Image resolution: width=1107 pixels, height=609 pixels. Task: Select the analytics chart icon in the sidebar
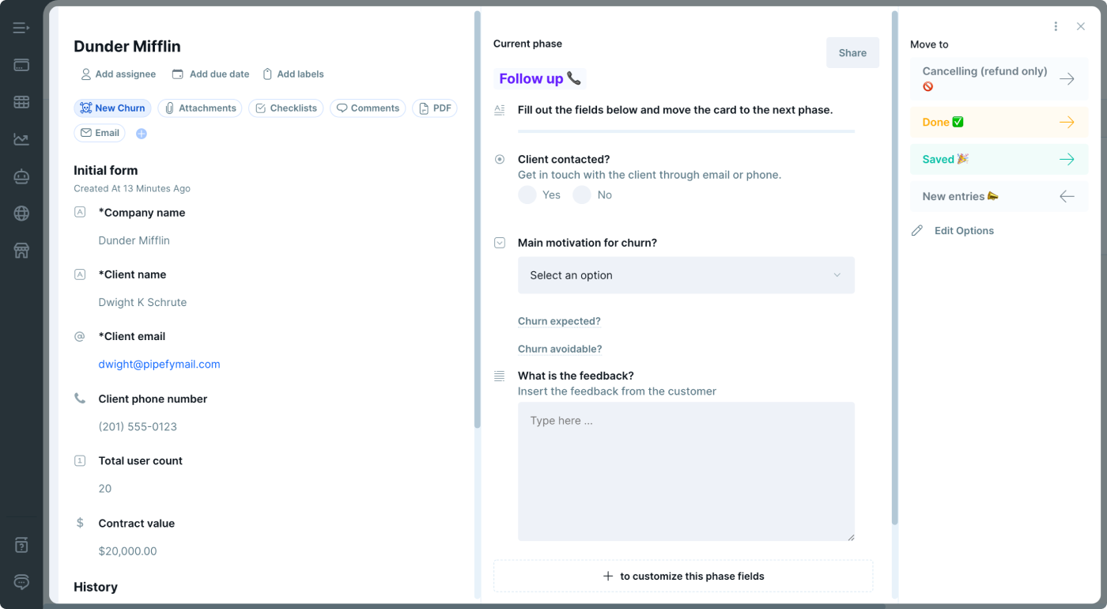(21, 138)
